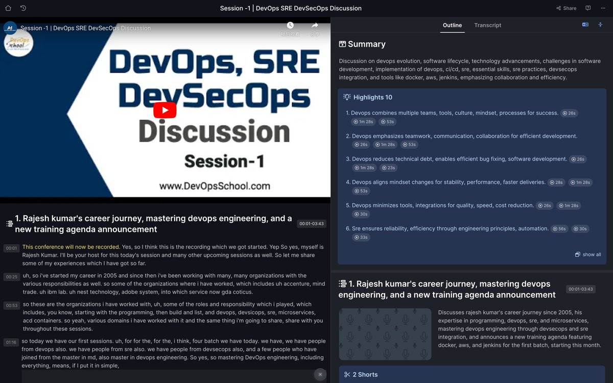Jump to 56s chip on highlight 6
Image resolution: width=613 pixels, height=383 pixels.
pos(560,229)
